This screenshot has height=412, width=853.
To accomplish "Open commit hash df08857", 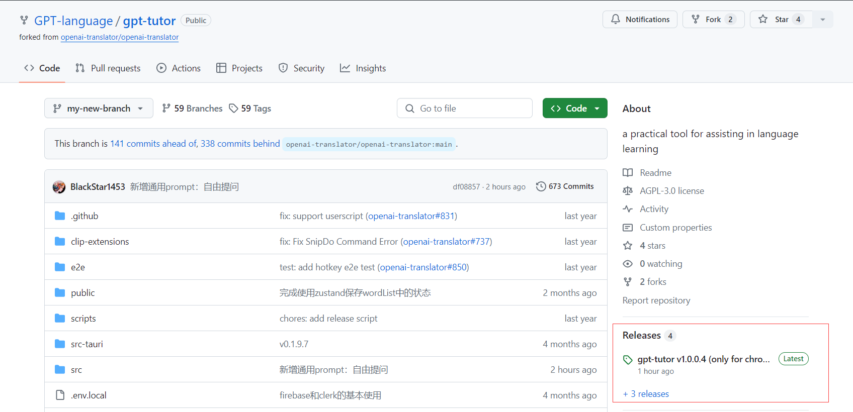I will 466,187.
